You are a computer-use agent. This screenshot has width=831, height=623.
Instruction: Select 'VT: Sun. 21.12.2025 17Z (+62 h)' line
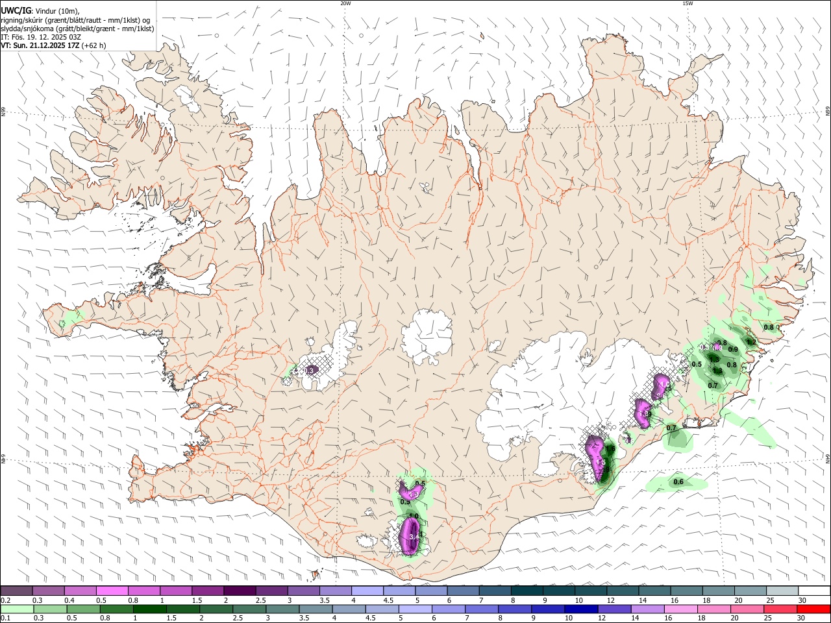coord(53,45)
